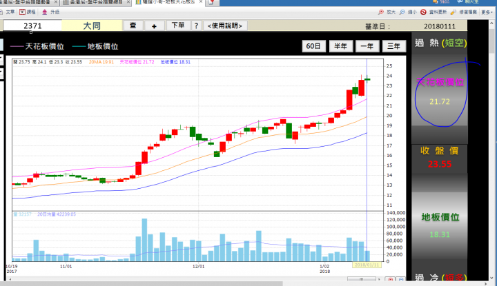Click the ? help button
497x286 pixels.
pyautogui.click(x=197, y=25)
